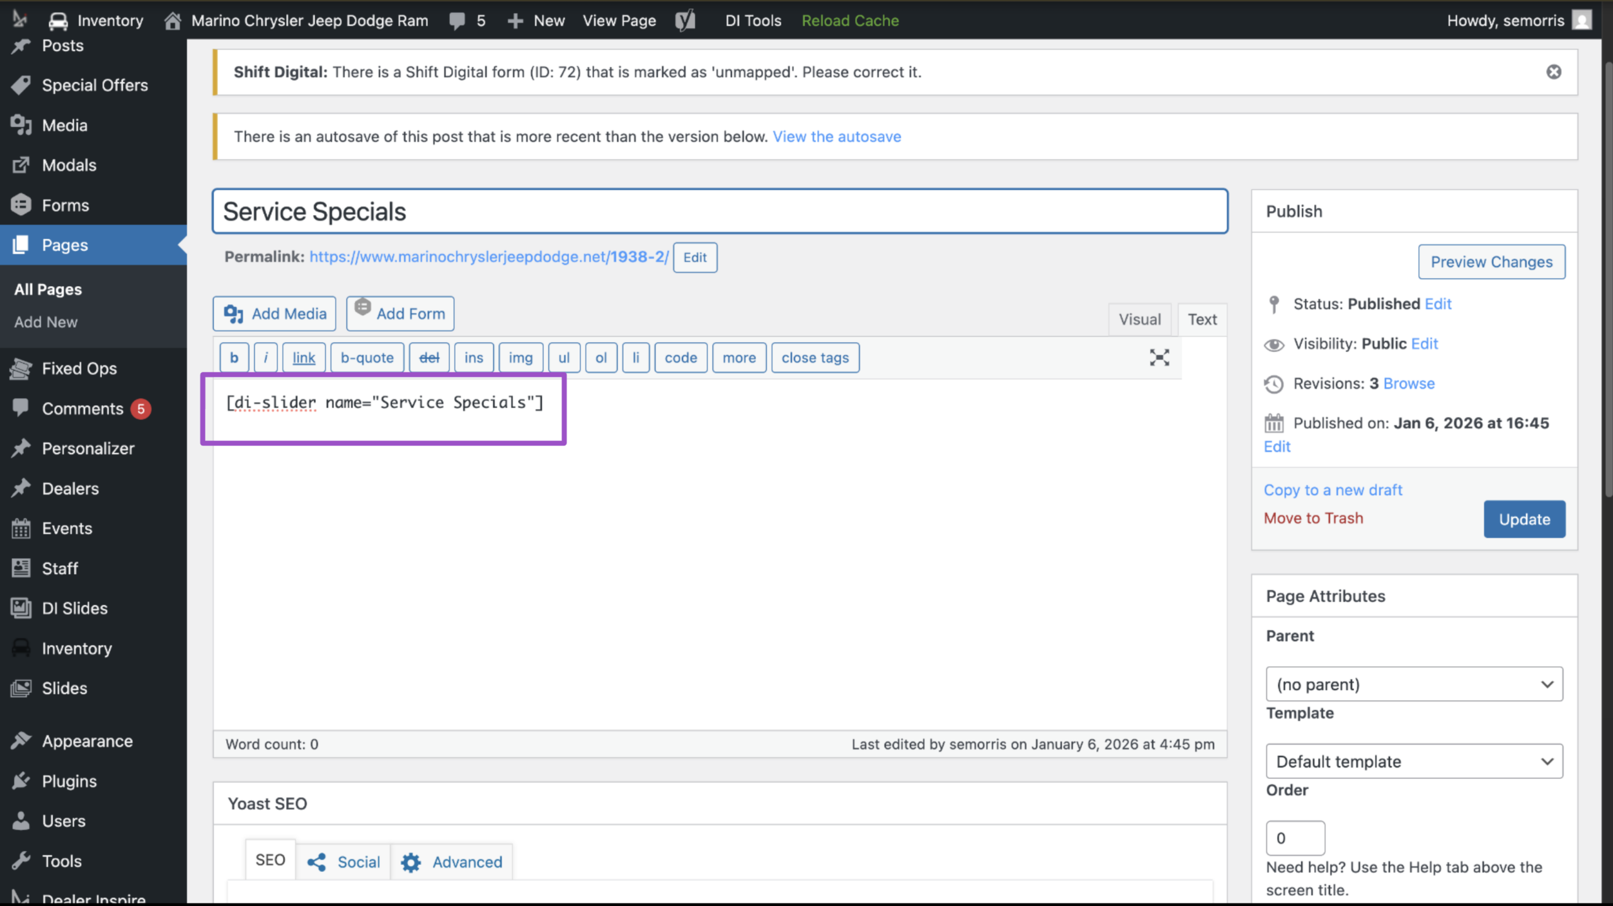The height and width of the screenshot is (906, 1613).
Task: Click the home icon by site name
Action: tap(173, 21)
